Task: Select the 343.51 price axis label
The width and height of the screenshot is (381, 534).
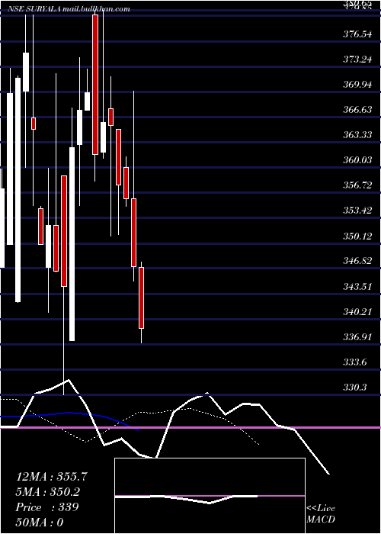Action: coord(357,287)
